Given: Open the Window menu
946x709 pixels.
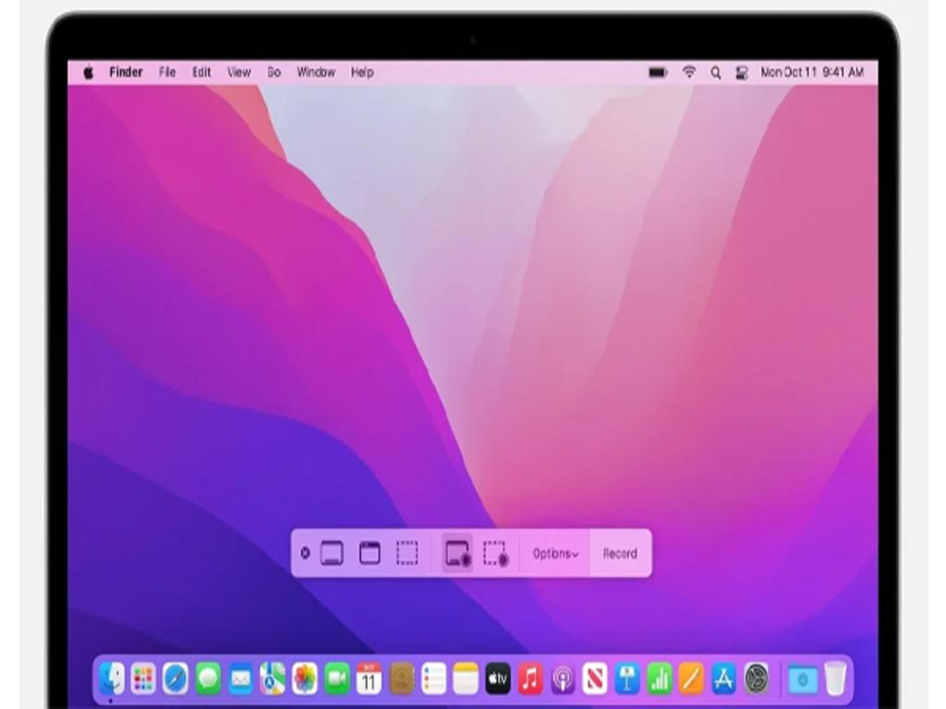Looking at the screenshot, I should click(316, 72).
